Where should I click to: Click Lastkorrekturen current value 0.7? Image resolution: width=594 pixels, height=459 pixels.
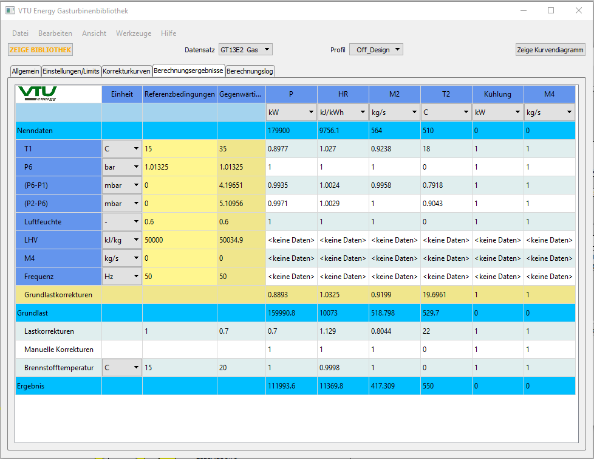click(241, 331)
